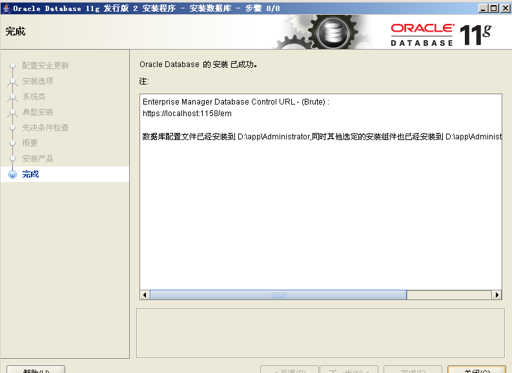Select the 配置安全更新 step
512x373 pixels.
(x=45, y=66)
